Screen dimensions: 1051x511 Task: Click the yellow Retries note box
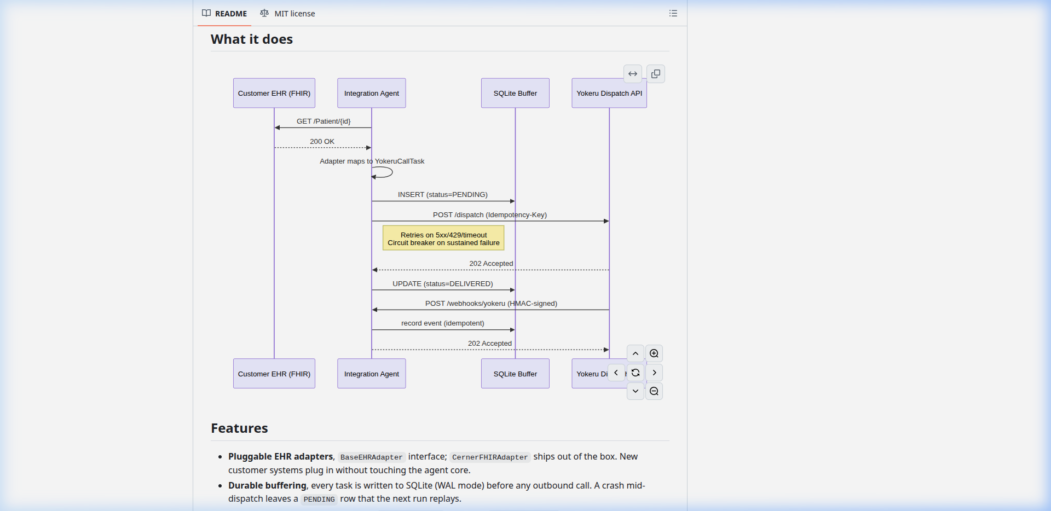coord(443,239)
